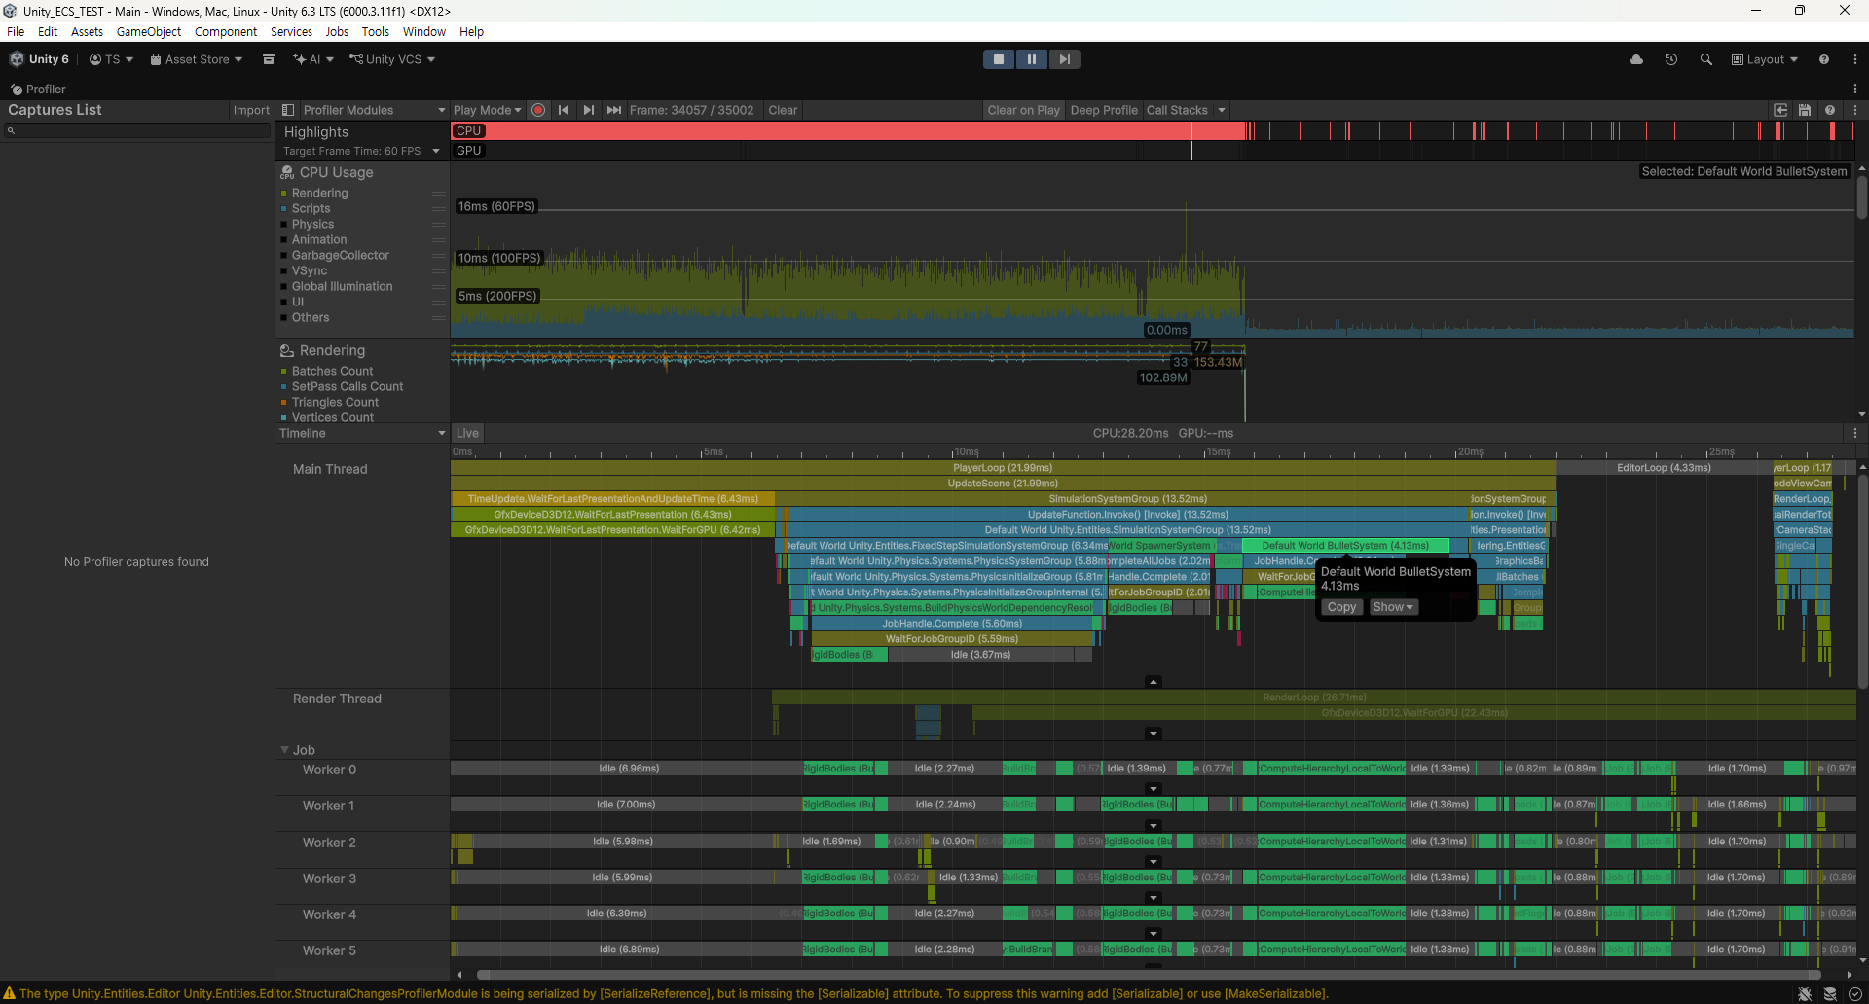Toggle Deep Profile mode
The width and height of the screenshot is (1869, 1004).
pos(1103,110)
